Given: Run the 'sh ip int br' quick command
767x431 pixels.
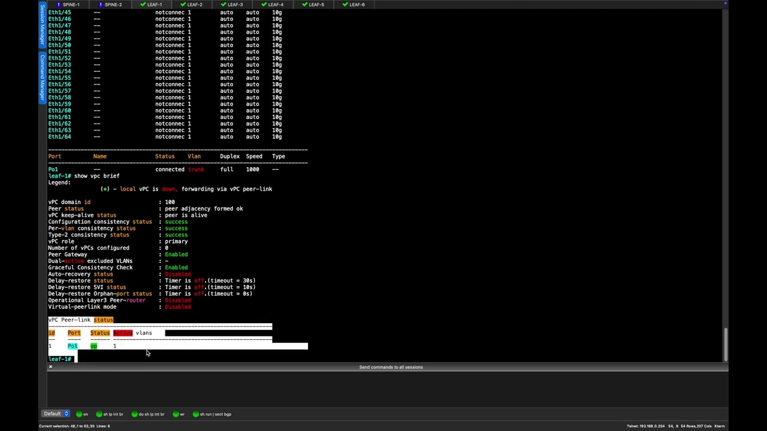Looking at the screenshot, I should pos(110,414).
